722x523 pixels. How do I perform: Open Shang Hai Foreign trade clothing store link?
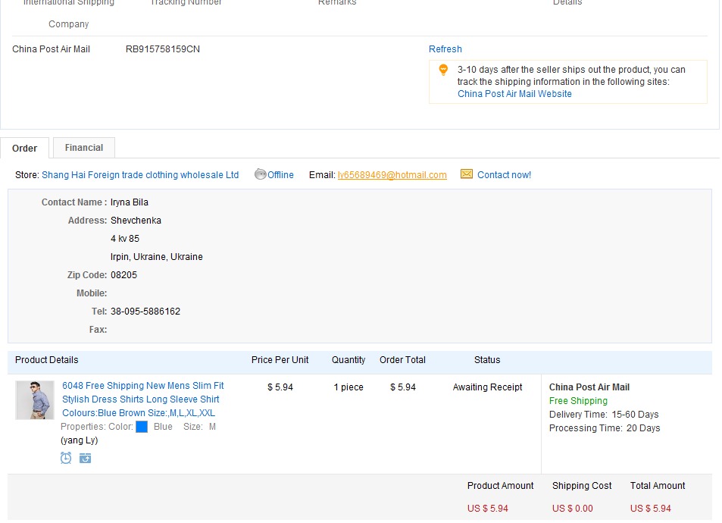pyautogui.click(x=140, y=175)
